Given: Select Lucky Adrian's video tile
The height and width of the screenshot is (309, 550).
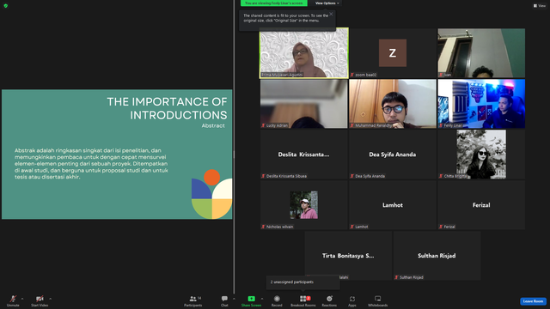Looking at the screenshot, I should click(303, 104).
